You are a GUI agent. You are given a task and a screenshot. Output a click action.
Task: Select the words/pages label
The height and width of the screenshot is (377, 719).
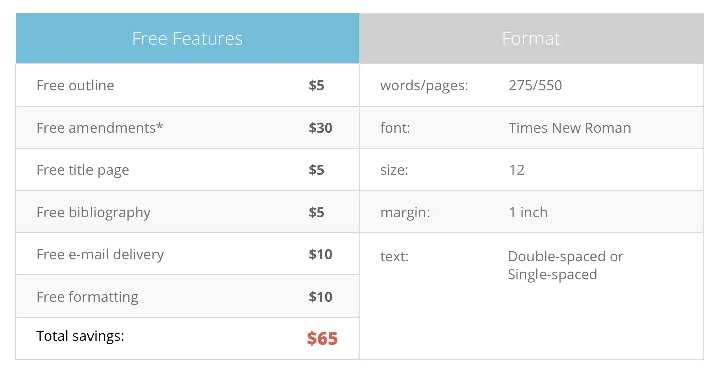(424, 85)
